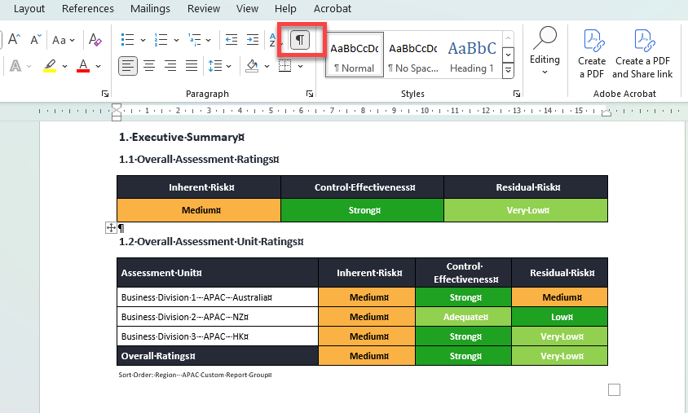Viewport: 688px width, 413px height.
Task: Apply the Normal style
Action: (x=355, y=55)
